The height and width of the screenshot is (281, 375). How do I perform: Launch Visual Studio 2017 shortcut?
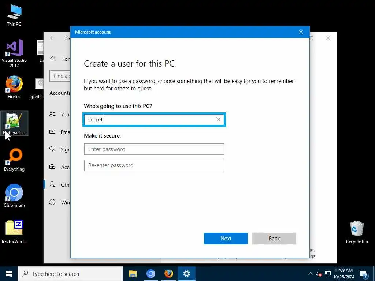(14, 53)
